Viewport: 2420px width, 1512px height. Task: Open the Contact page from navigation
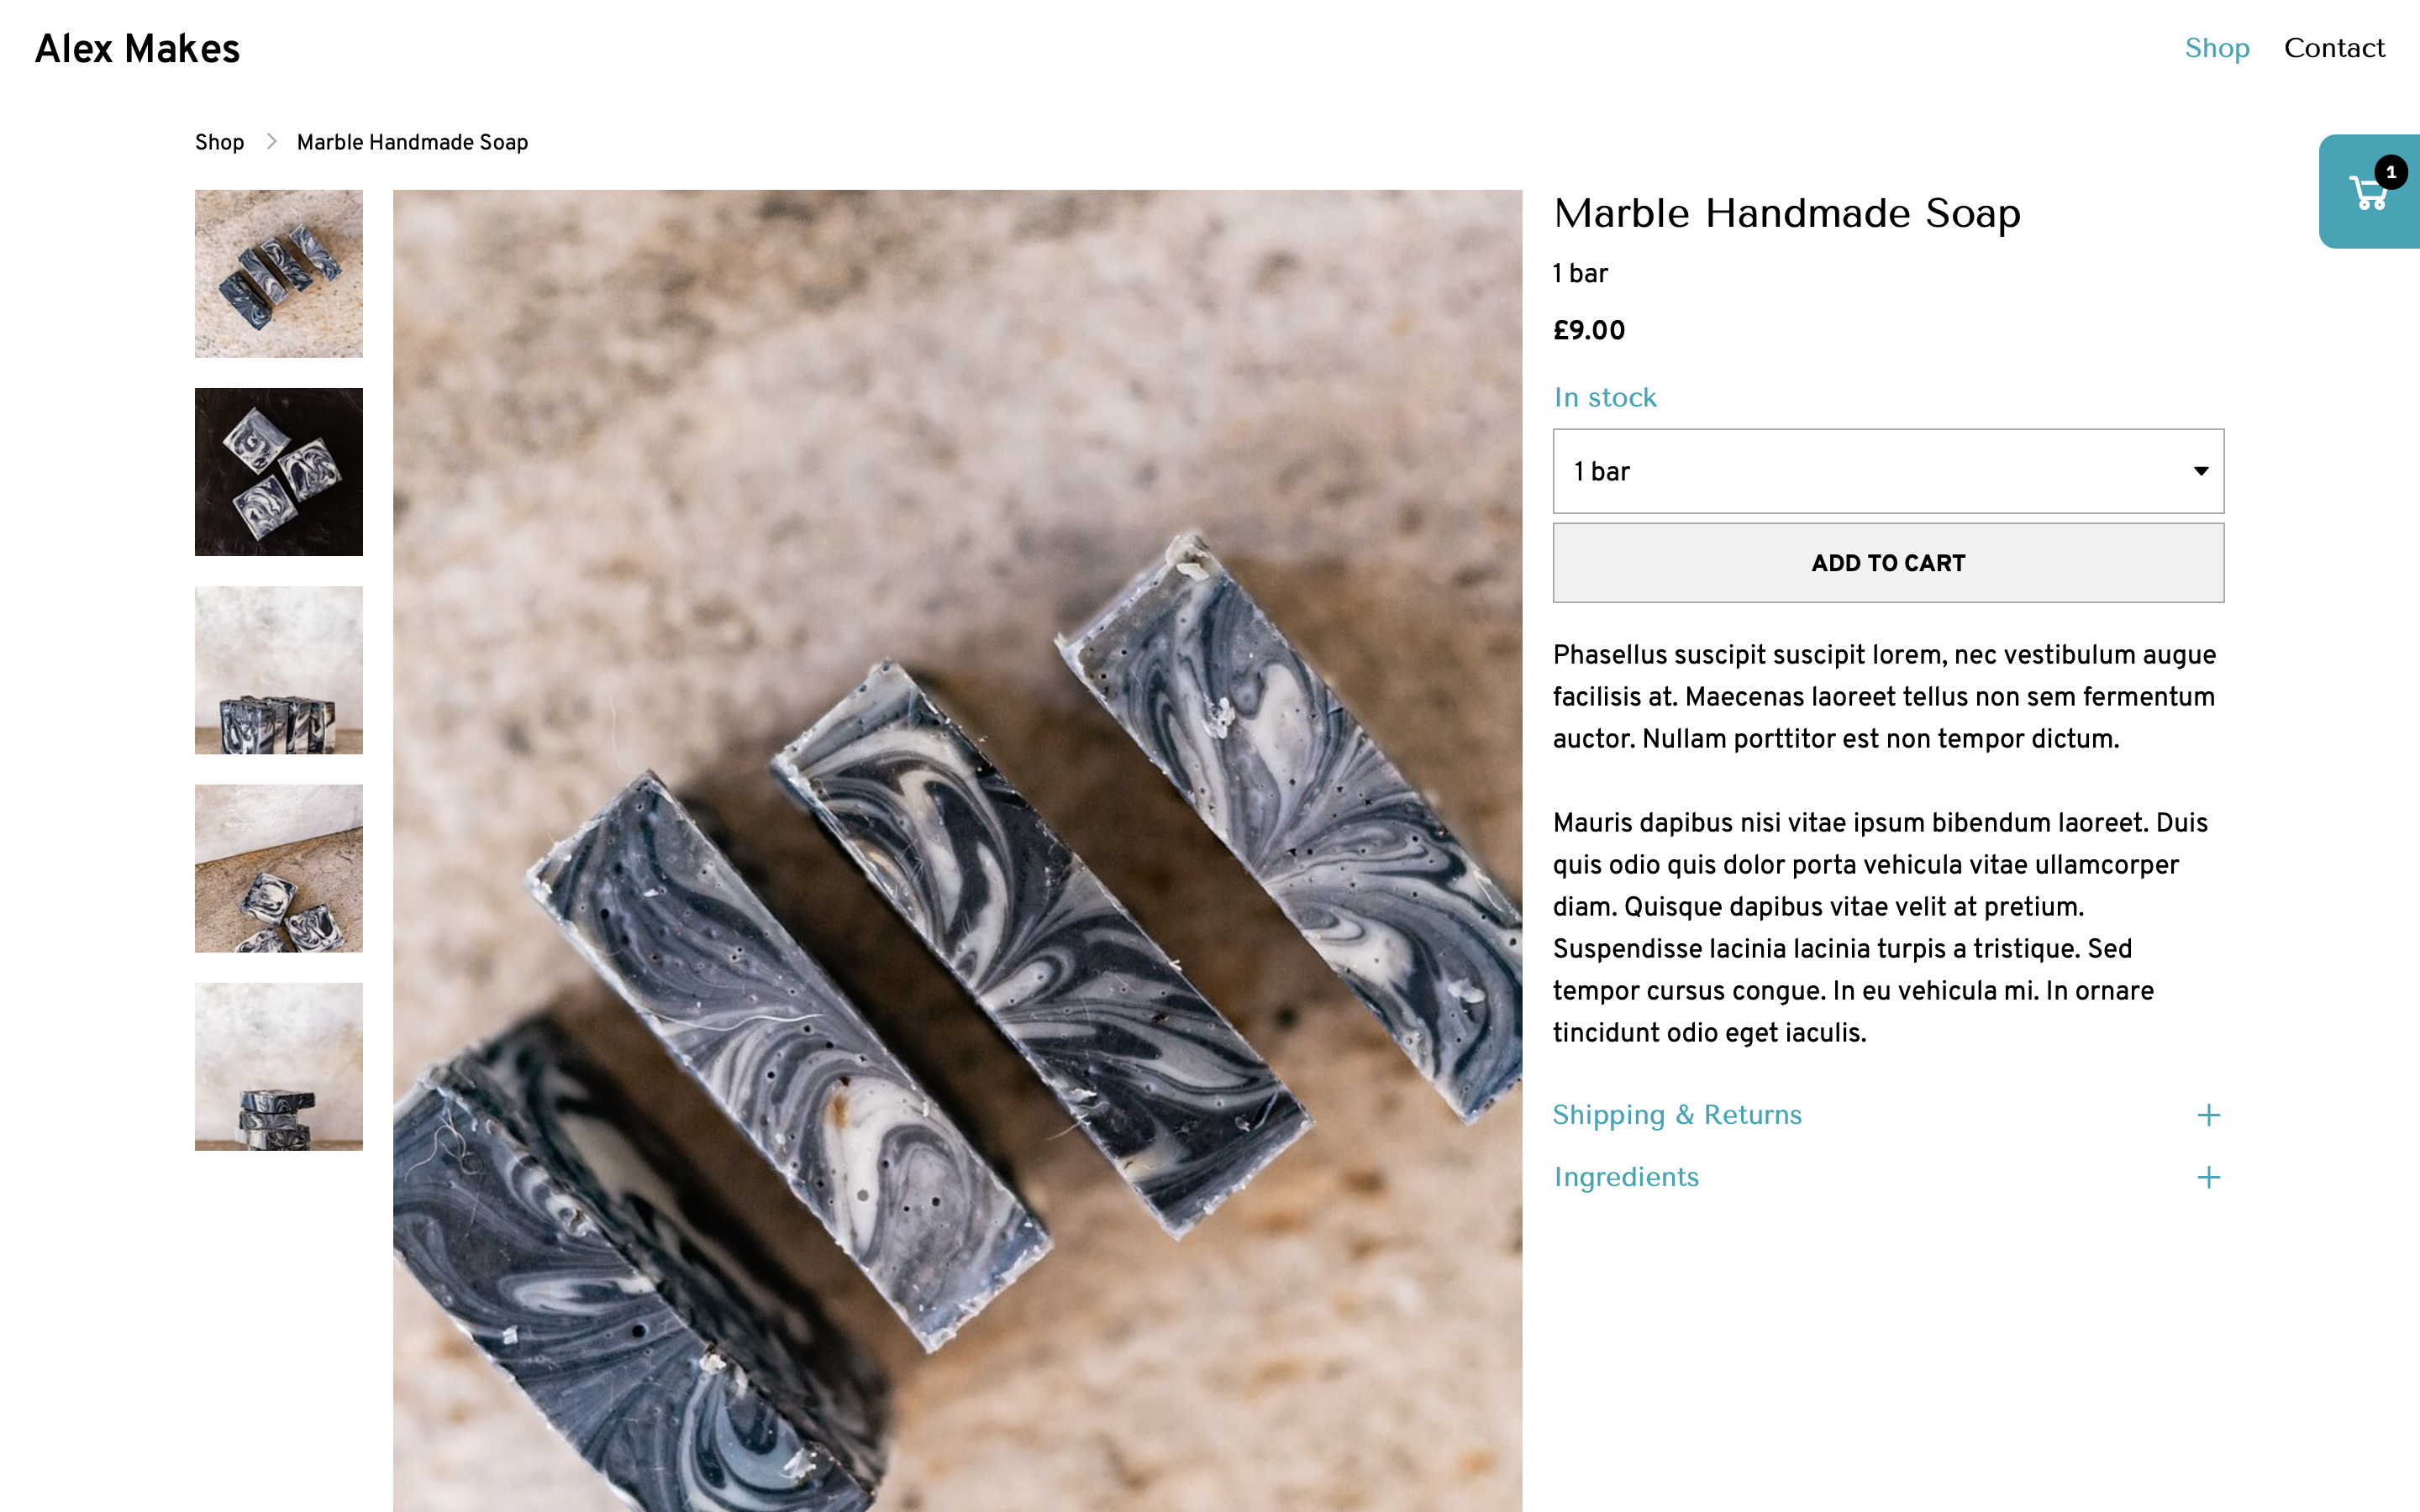click(x=2334, y=48)
